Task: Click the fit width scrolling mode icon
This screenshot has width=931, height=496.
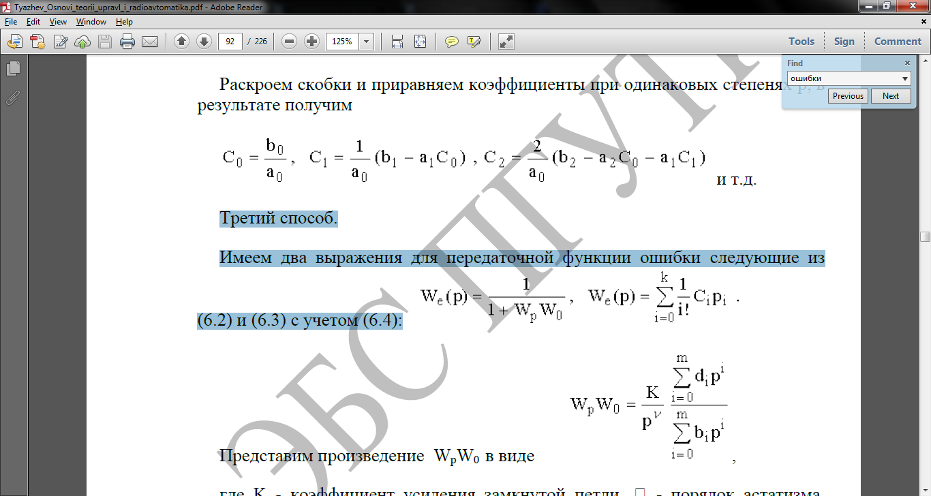Action: click(x=397, y=42)
